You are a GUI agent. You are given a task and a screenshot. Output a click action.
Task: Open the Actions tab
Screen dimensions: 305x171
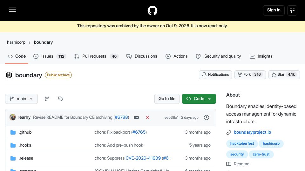tap(176, 56)
